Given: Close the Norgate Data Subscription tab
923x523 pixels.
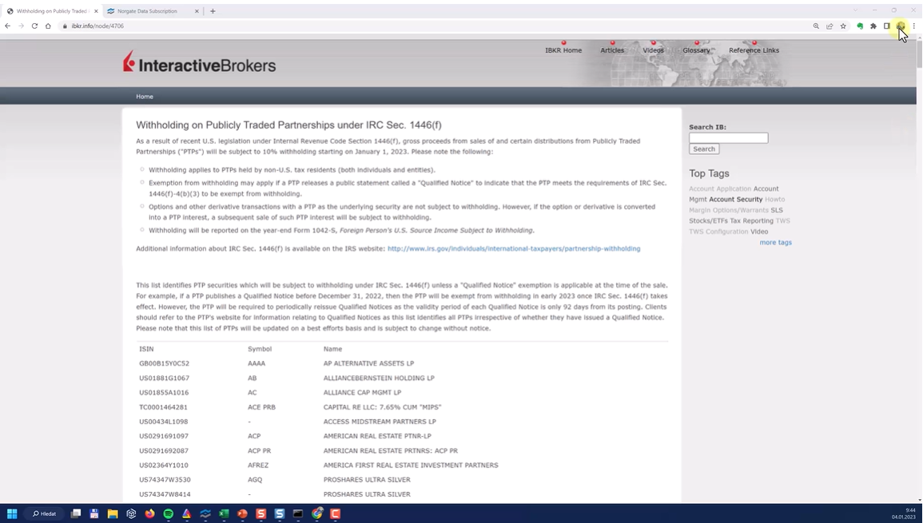Looking at the screenshot, I should (x=197, y=11).
